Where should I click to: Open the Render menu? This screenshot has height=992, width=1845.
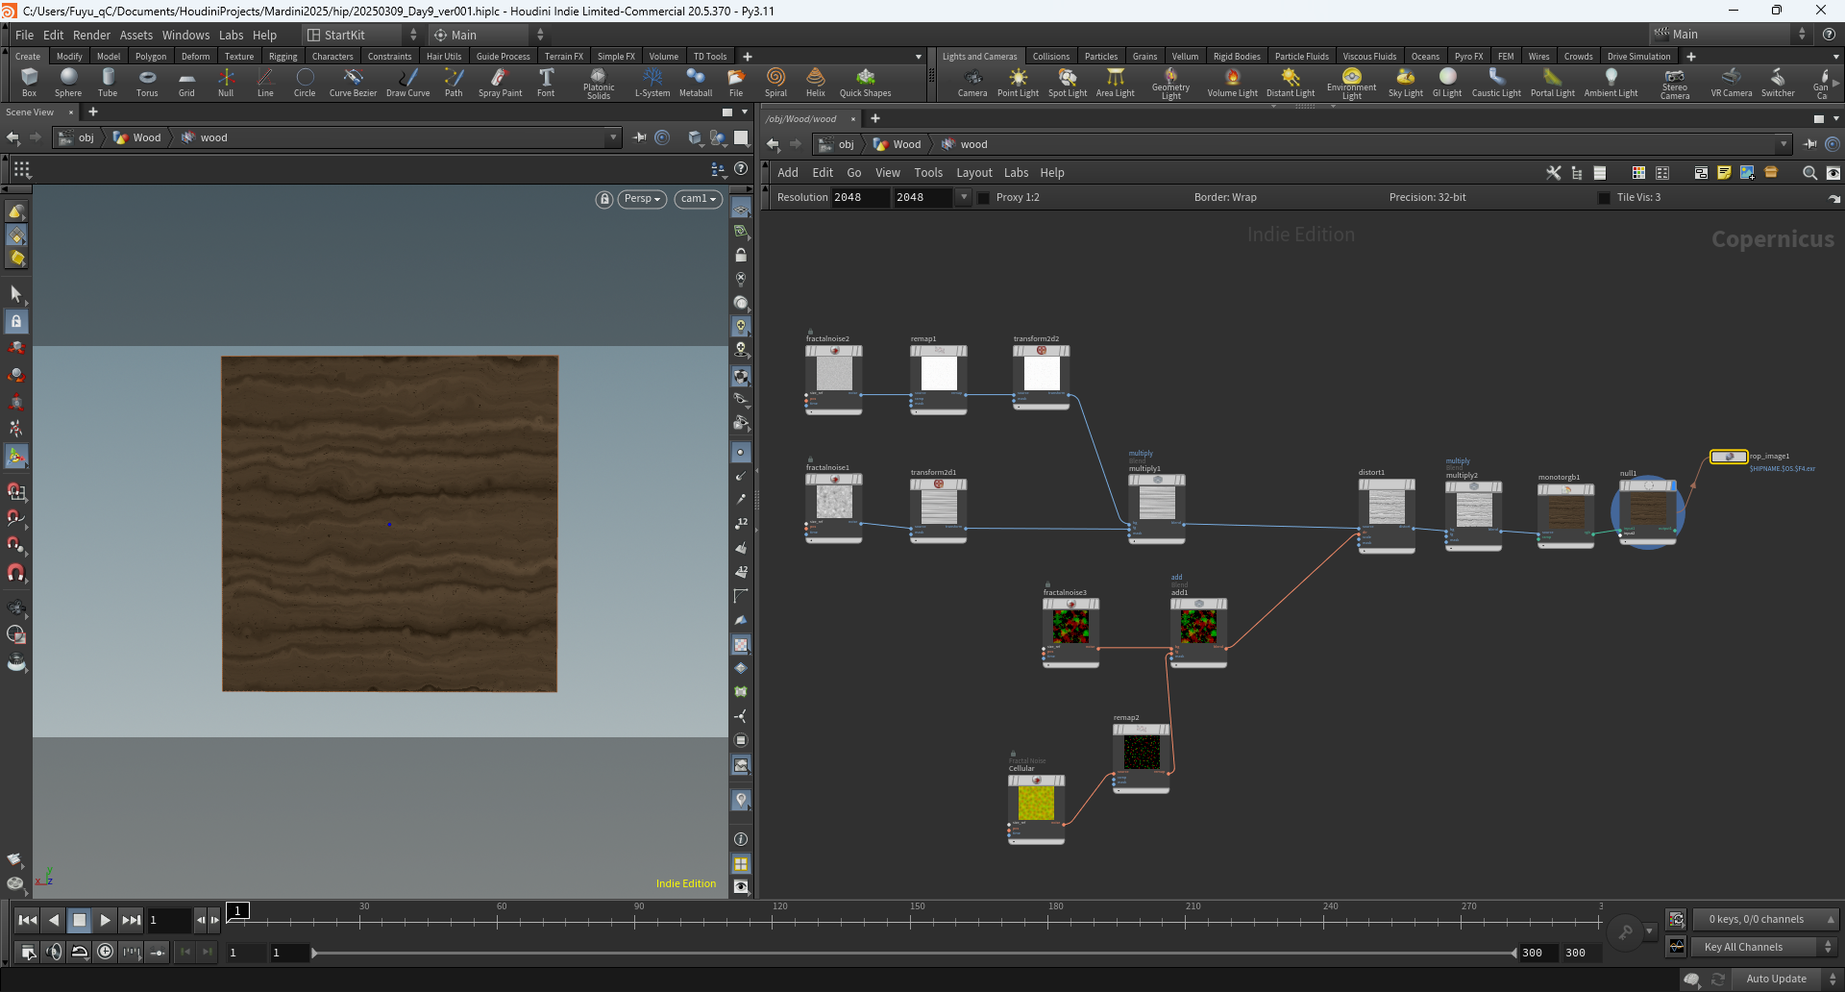(x=91, y=35)
